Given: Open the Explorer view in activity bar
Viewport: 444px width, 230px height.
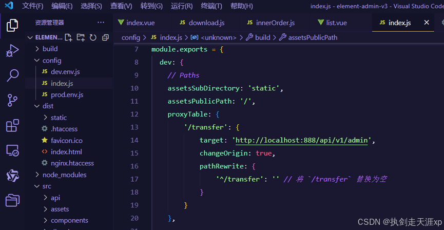Looking at the screenshot, I should tap(12, 25).
